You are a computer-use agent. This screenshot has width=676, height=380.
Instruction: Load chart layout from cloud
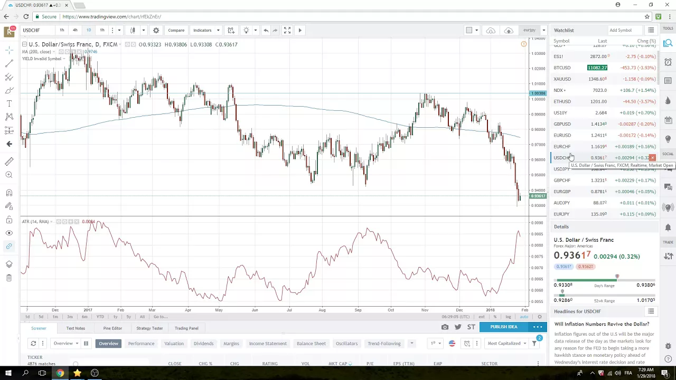[x=491, y=30]
